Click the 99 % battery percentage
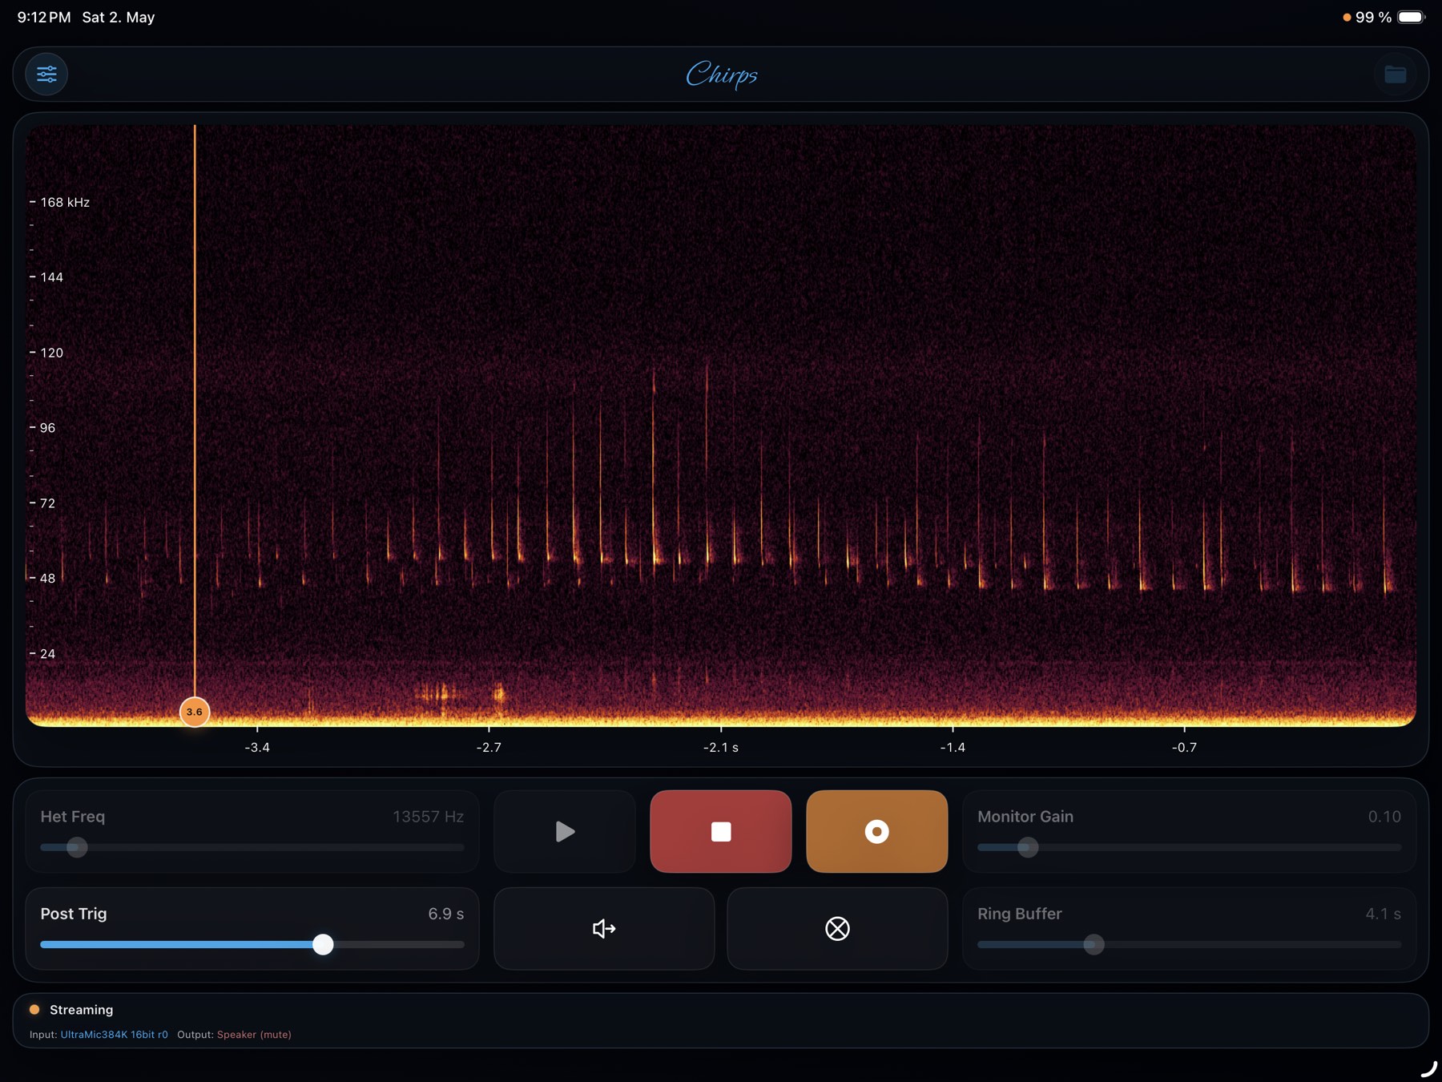 click(x=1373, y=18)
